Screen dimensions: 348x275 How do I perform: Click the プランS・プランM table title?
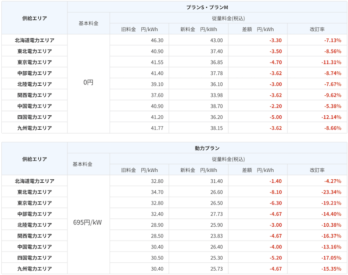[x=207, y=7]
